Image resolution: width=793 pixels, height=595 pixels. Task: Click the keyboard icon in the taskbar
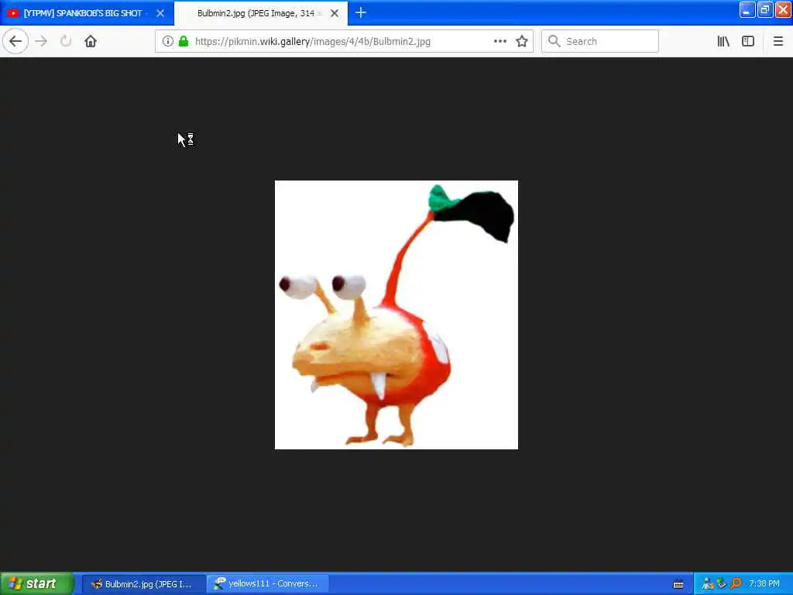tap(678, 584)
